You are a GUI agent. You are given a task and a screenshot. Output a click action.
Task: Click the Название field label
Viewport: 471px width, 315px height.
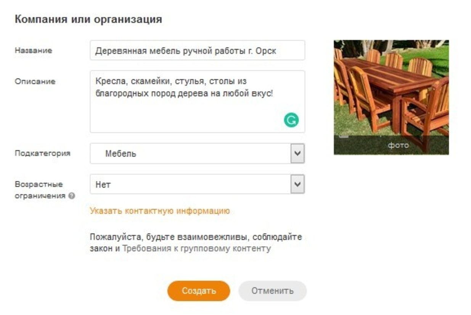[x=34, y=51]
